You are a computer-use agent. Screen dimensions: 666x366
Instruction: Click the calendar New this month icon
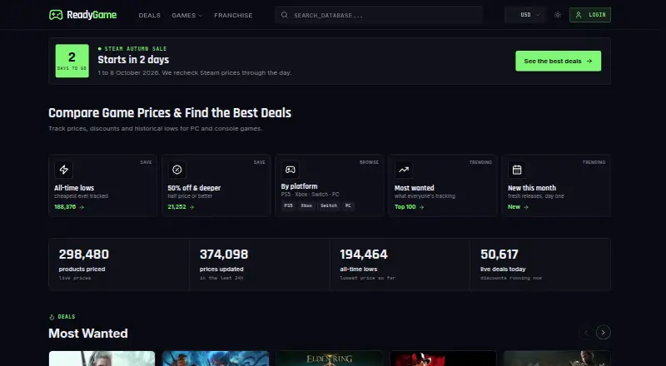click(517, 170)
